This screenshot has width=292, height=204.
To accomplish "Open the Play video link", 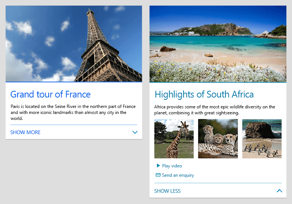I will click(x=172, y=166).
